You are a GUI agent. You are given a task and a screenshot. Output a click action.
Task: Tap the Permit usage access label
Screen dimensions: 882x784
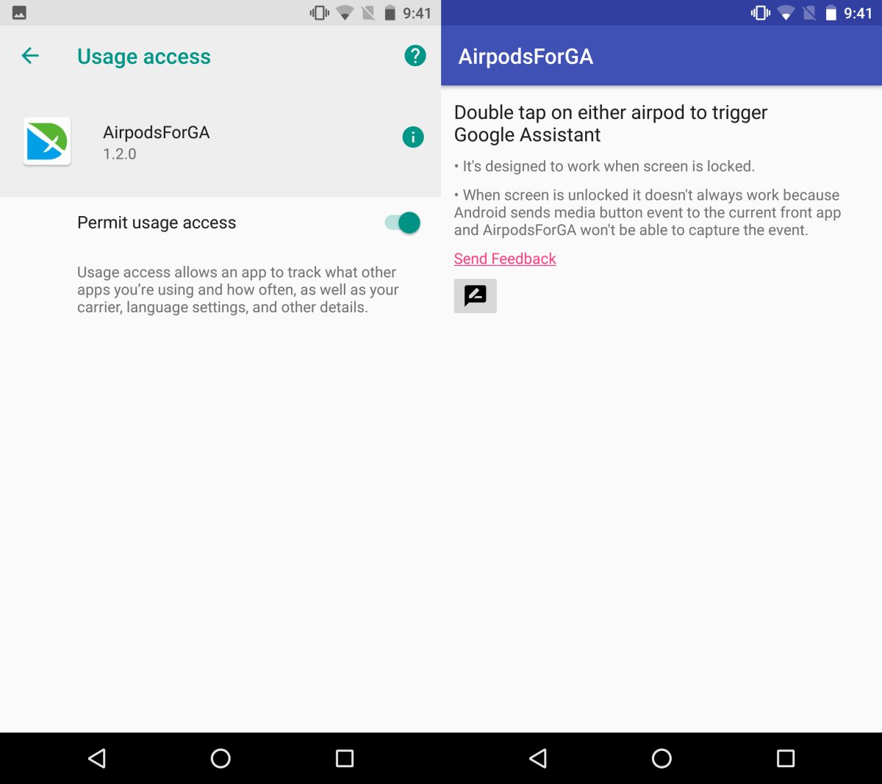coord(157,223)
